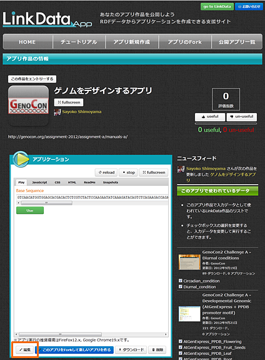This screenshot has height=360, width=265.
Task: Click the thumbs-up useful button
Action: [210, 117]
